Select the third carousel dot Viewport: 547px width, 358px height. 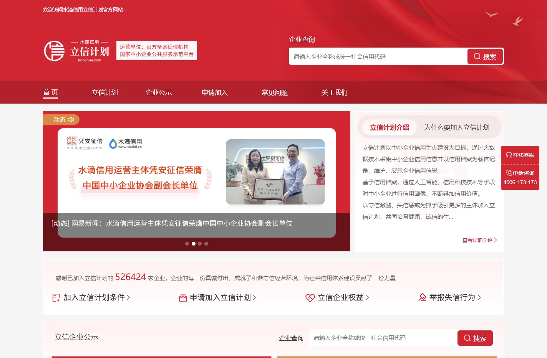(200, 244)
